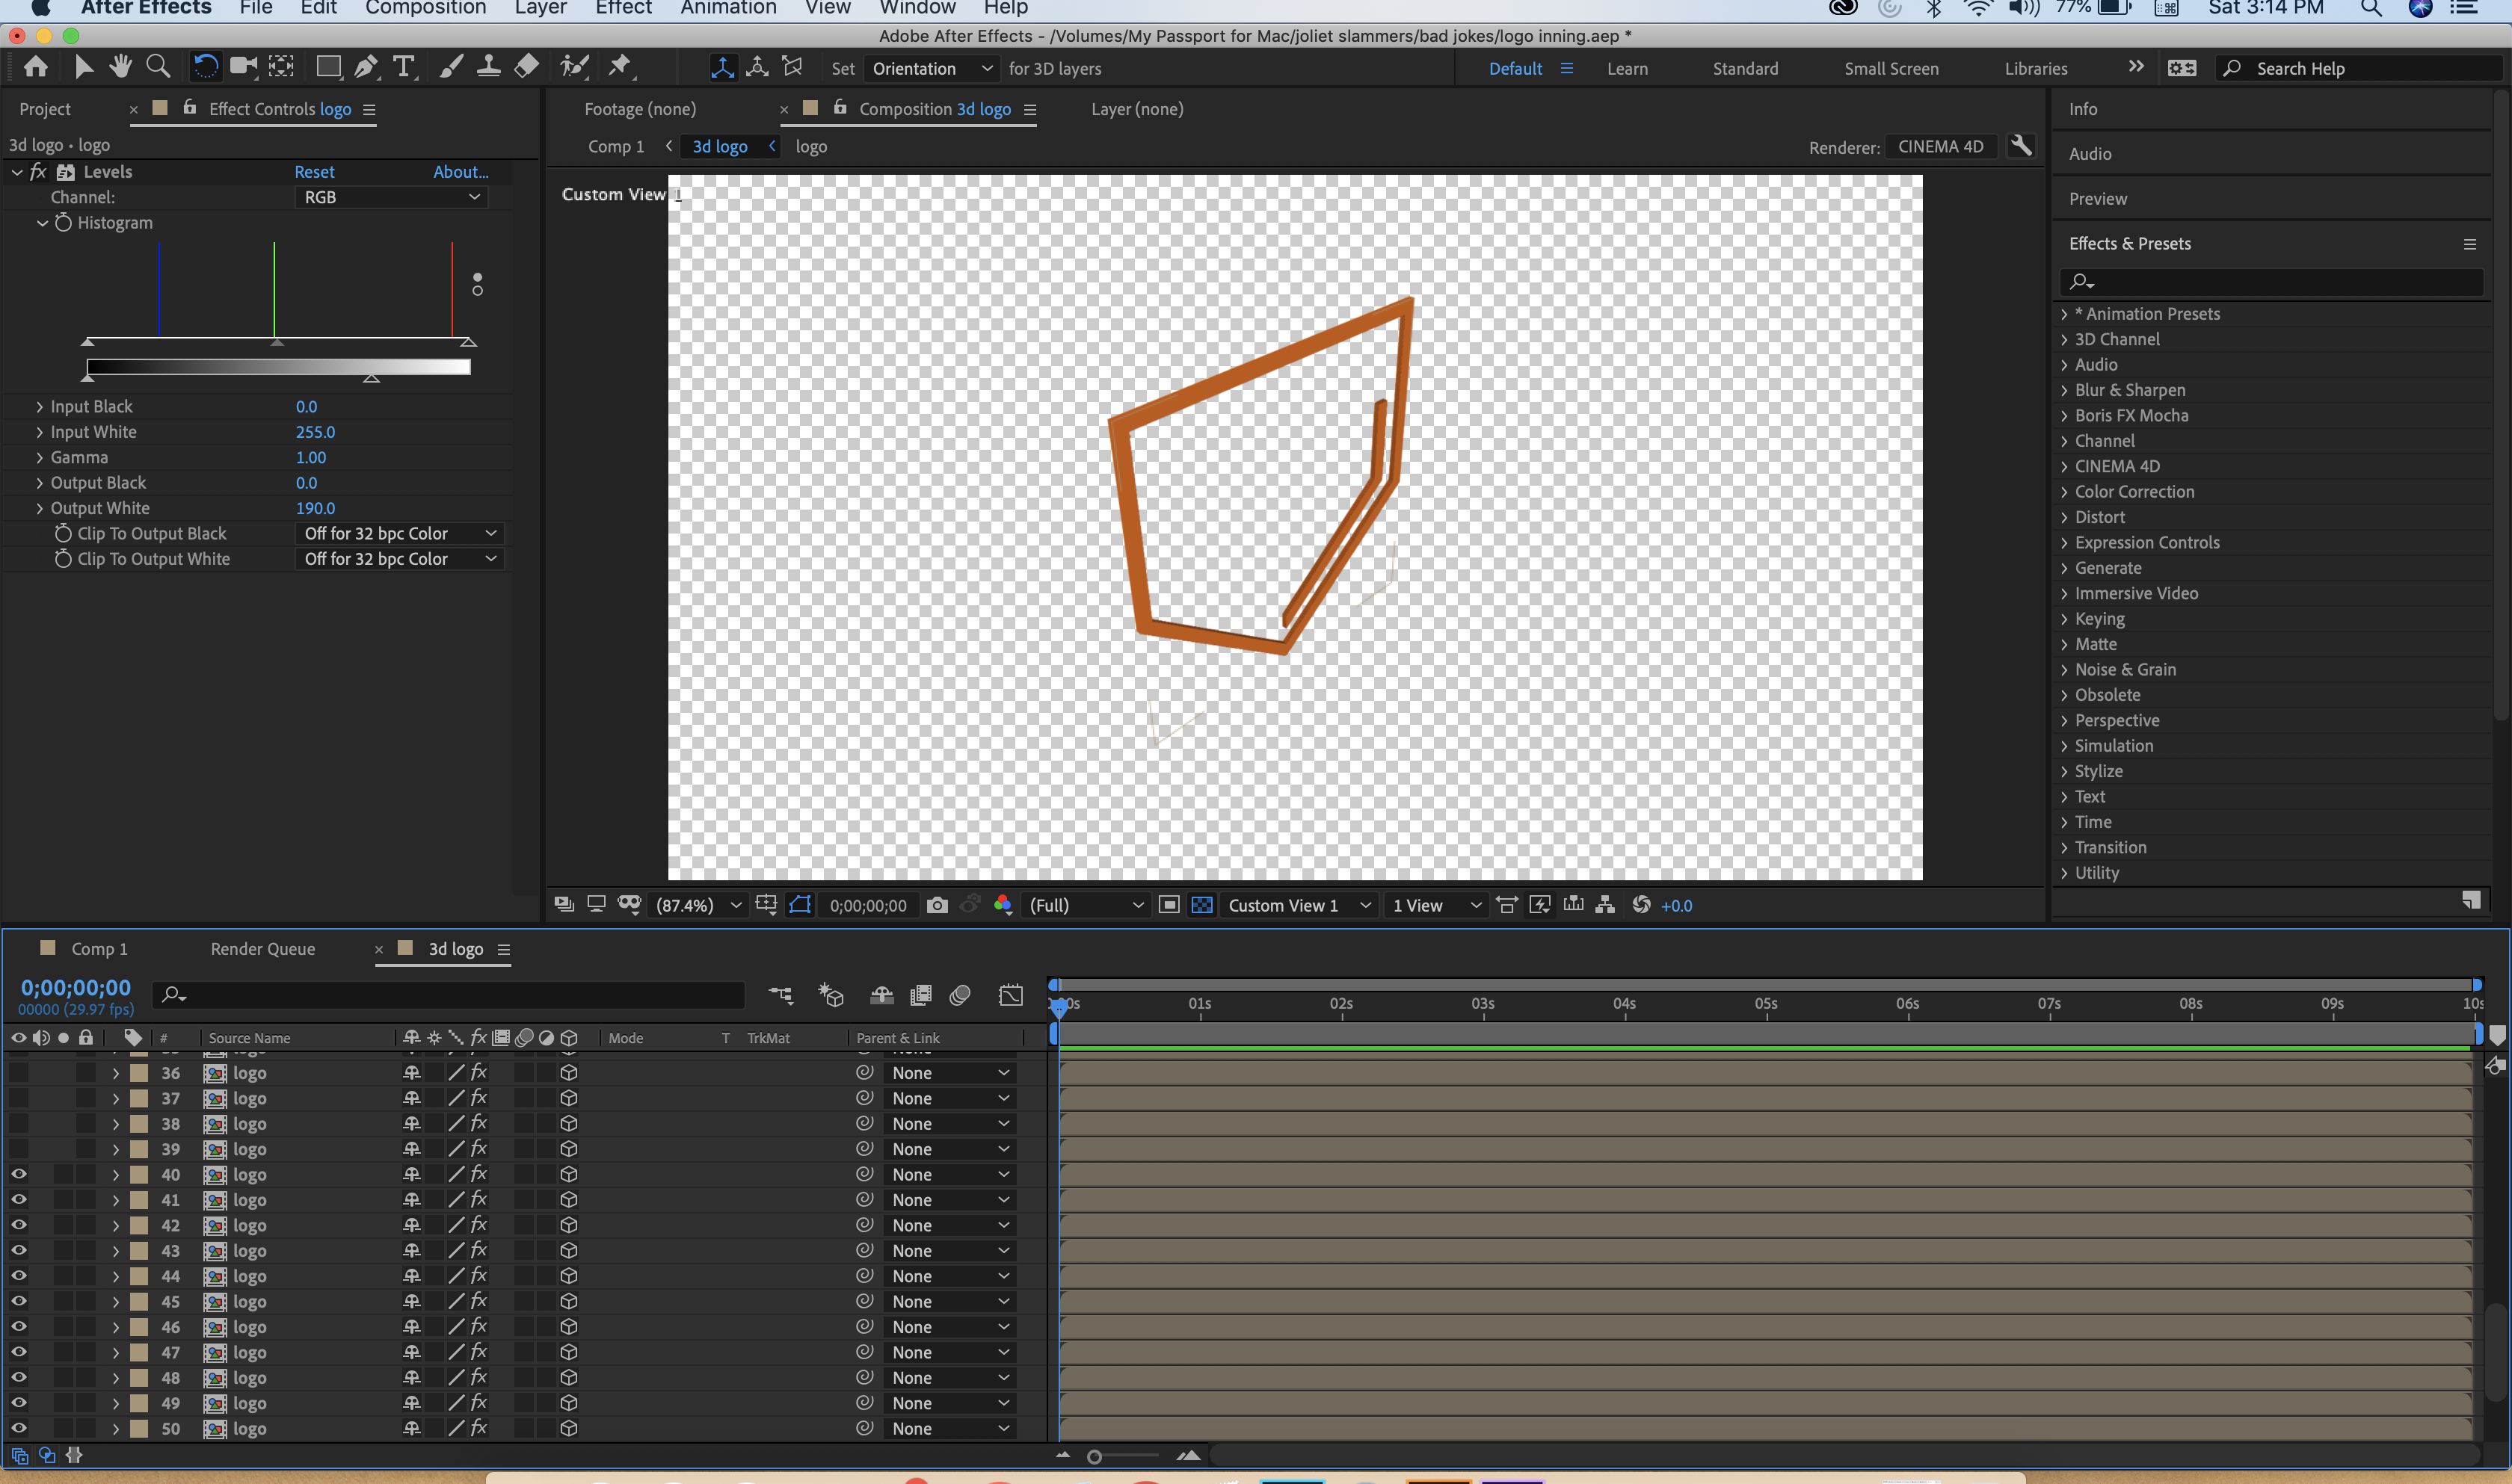Toggle visibility eye icon layer 44
Image resolution: width=2512 pixels, height=1484 pixels.
(18, 1276)
